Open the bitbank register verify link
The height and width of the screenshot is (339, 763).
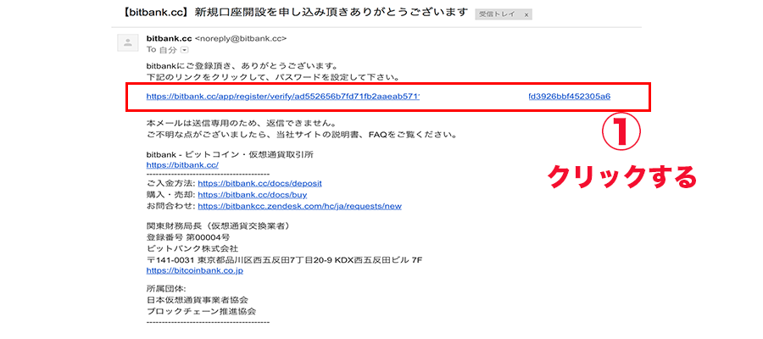pos(379,97)
